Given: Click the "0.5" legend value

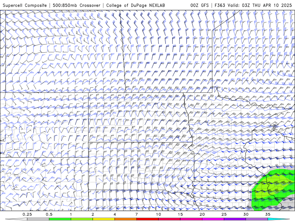Looking at the screenshot, I should tap(49, 214).
